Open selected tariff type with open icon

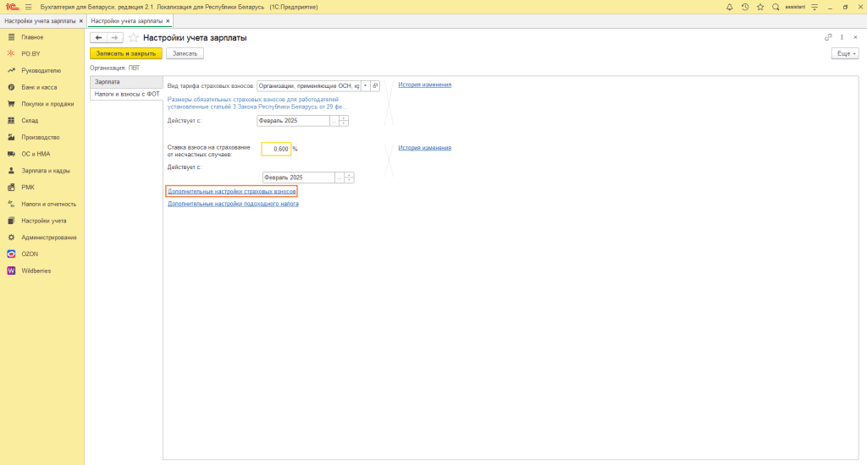click(x=375, y=85)
